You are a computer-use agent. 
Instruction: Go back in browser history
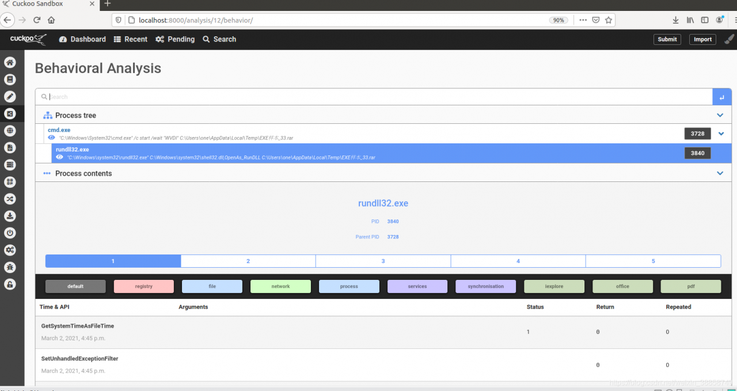[x=7, y=20]
